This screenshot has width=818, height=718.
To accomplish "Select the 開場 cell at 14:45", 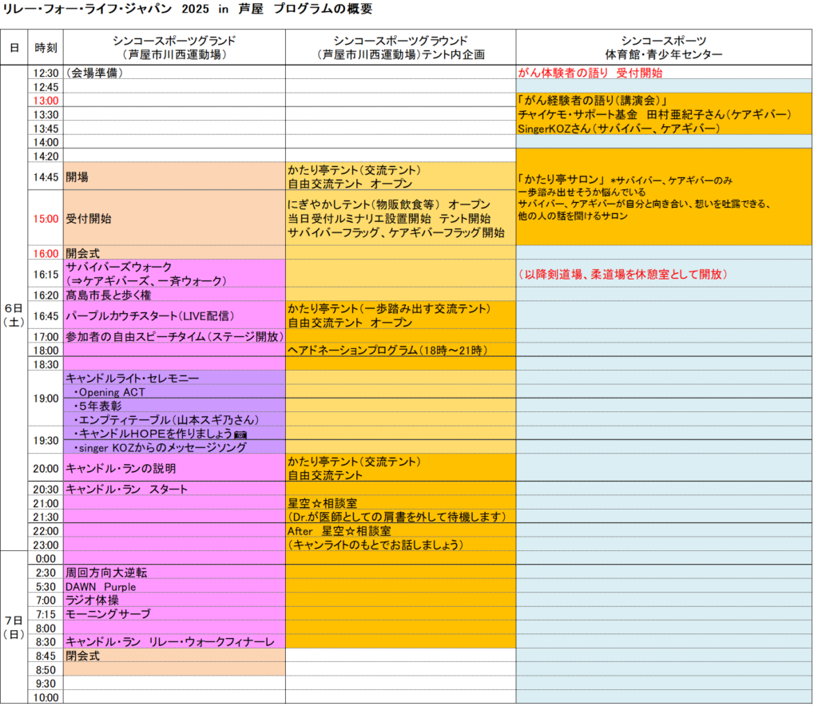I will point(173,177).
